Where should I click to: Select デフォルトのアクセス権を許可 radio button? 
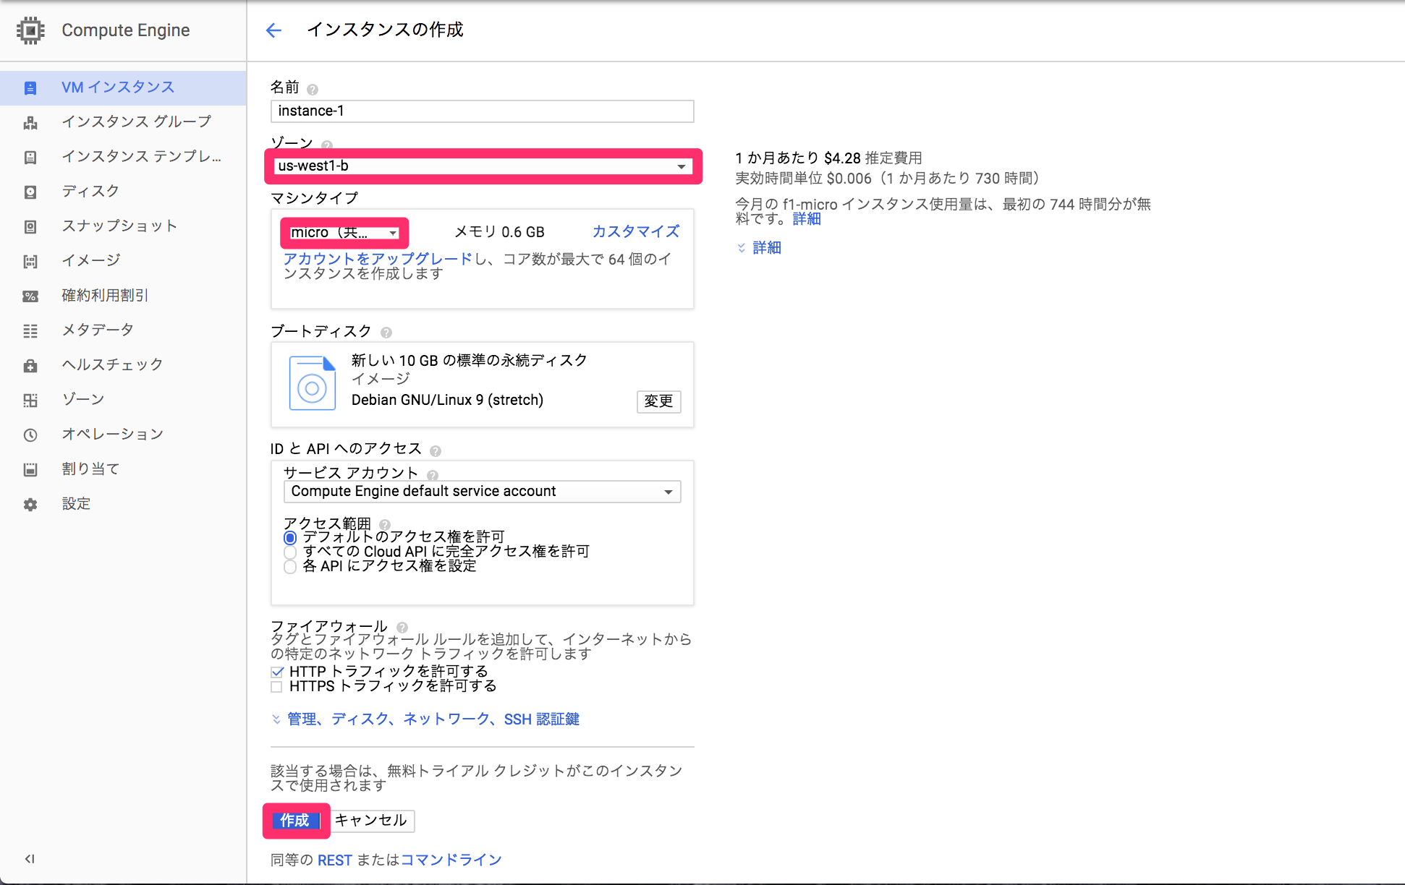coord(290,538)
